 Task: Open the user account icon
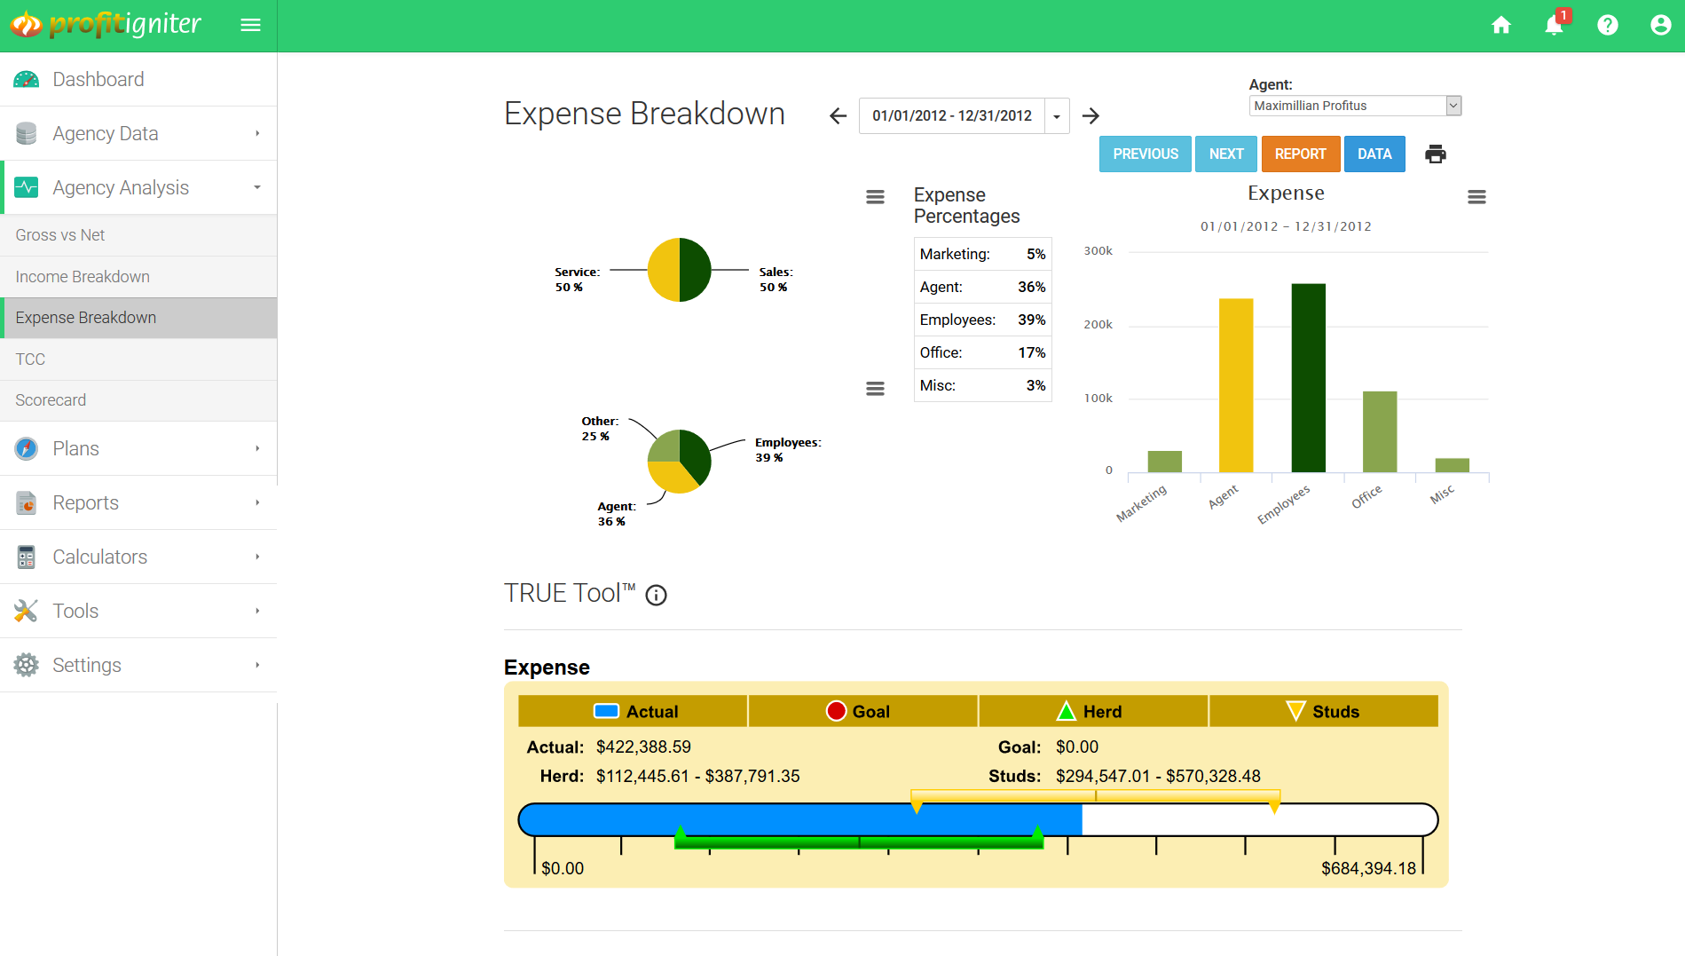tap(1660, 26)
